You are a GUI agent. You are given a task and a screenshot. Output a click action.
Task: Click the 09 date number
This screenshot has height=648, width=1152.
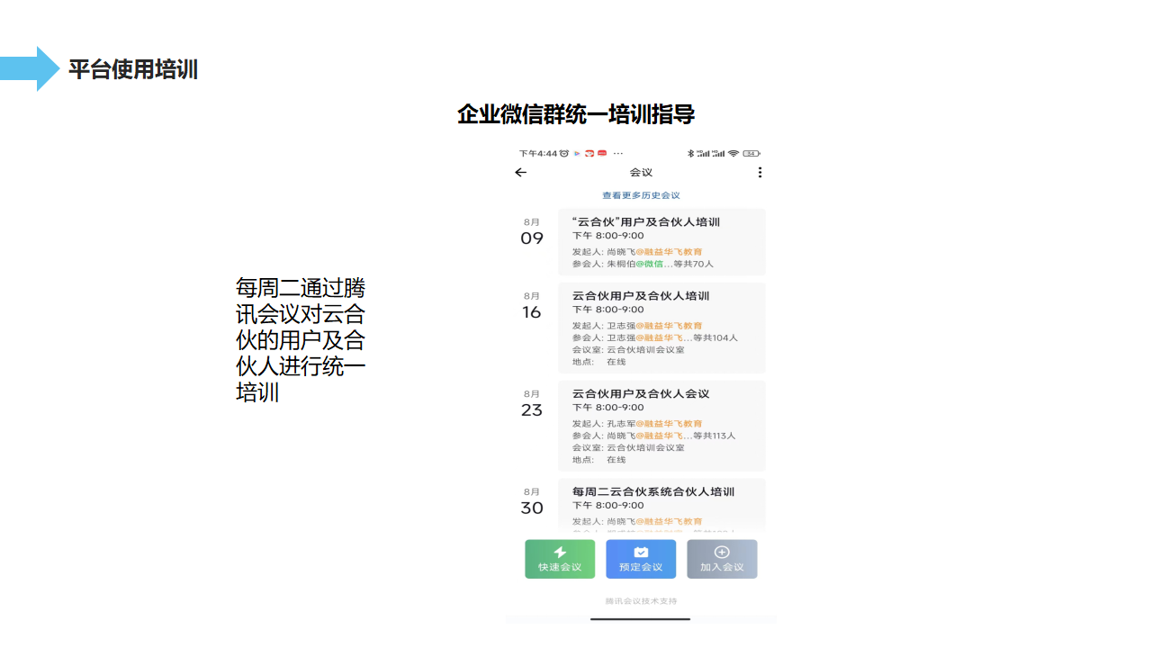tap(532, 238)
